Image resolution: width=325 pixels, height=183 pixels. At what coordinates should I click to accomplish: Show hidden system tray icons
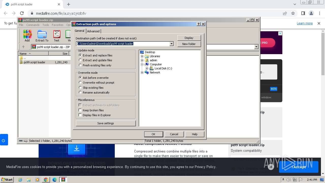pos(283,179)
